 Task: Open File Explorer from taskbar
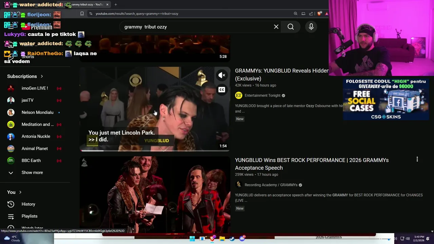pos(222,239)
